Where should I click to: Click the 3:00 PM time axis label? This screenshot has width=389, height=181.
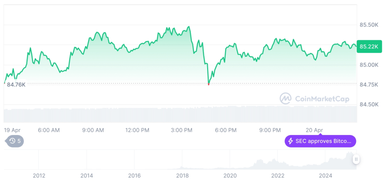[182, 130]
